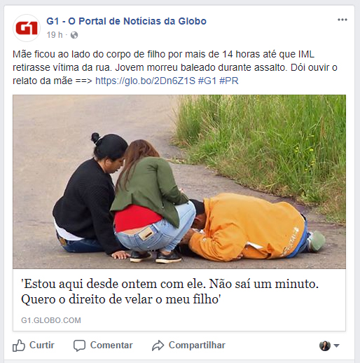
Task: Click the Comentar button text
Action: (x=111, y=345)
